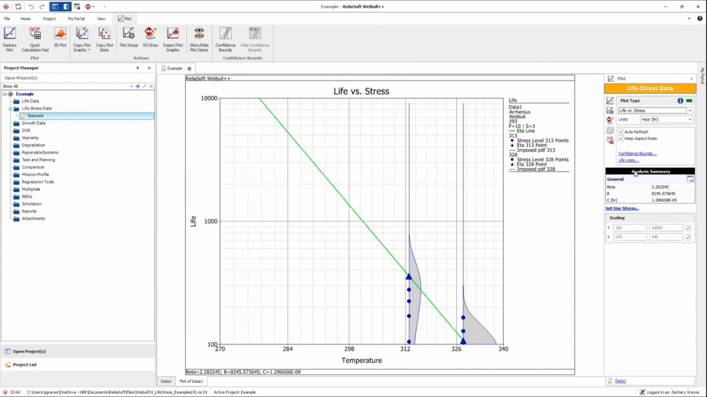This screenshot has width=707, height=397.
Task: Toggle the layout view icon in quick access bar
Action: point(55,7)
